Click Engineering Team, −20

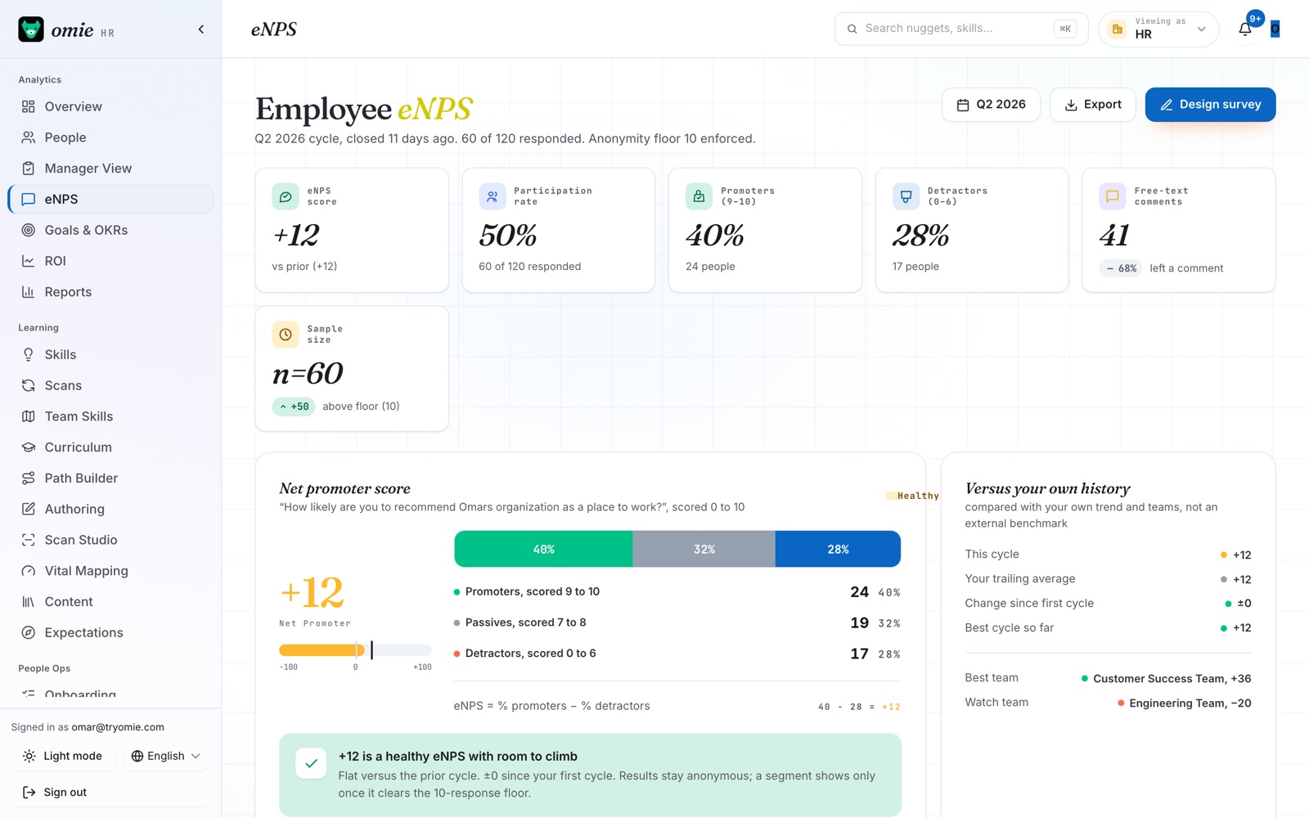(x=1190, y=703)
